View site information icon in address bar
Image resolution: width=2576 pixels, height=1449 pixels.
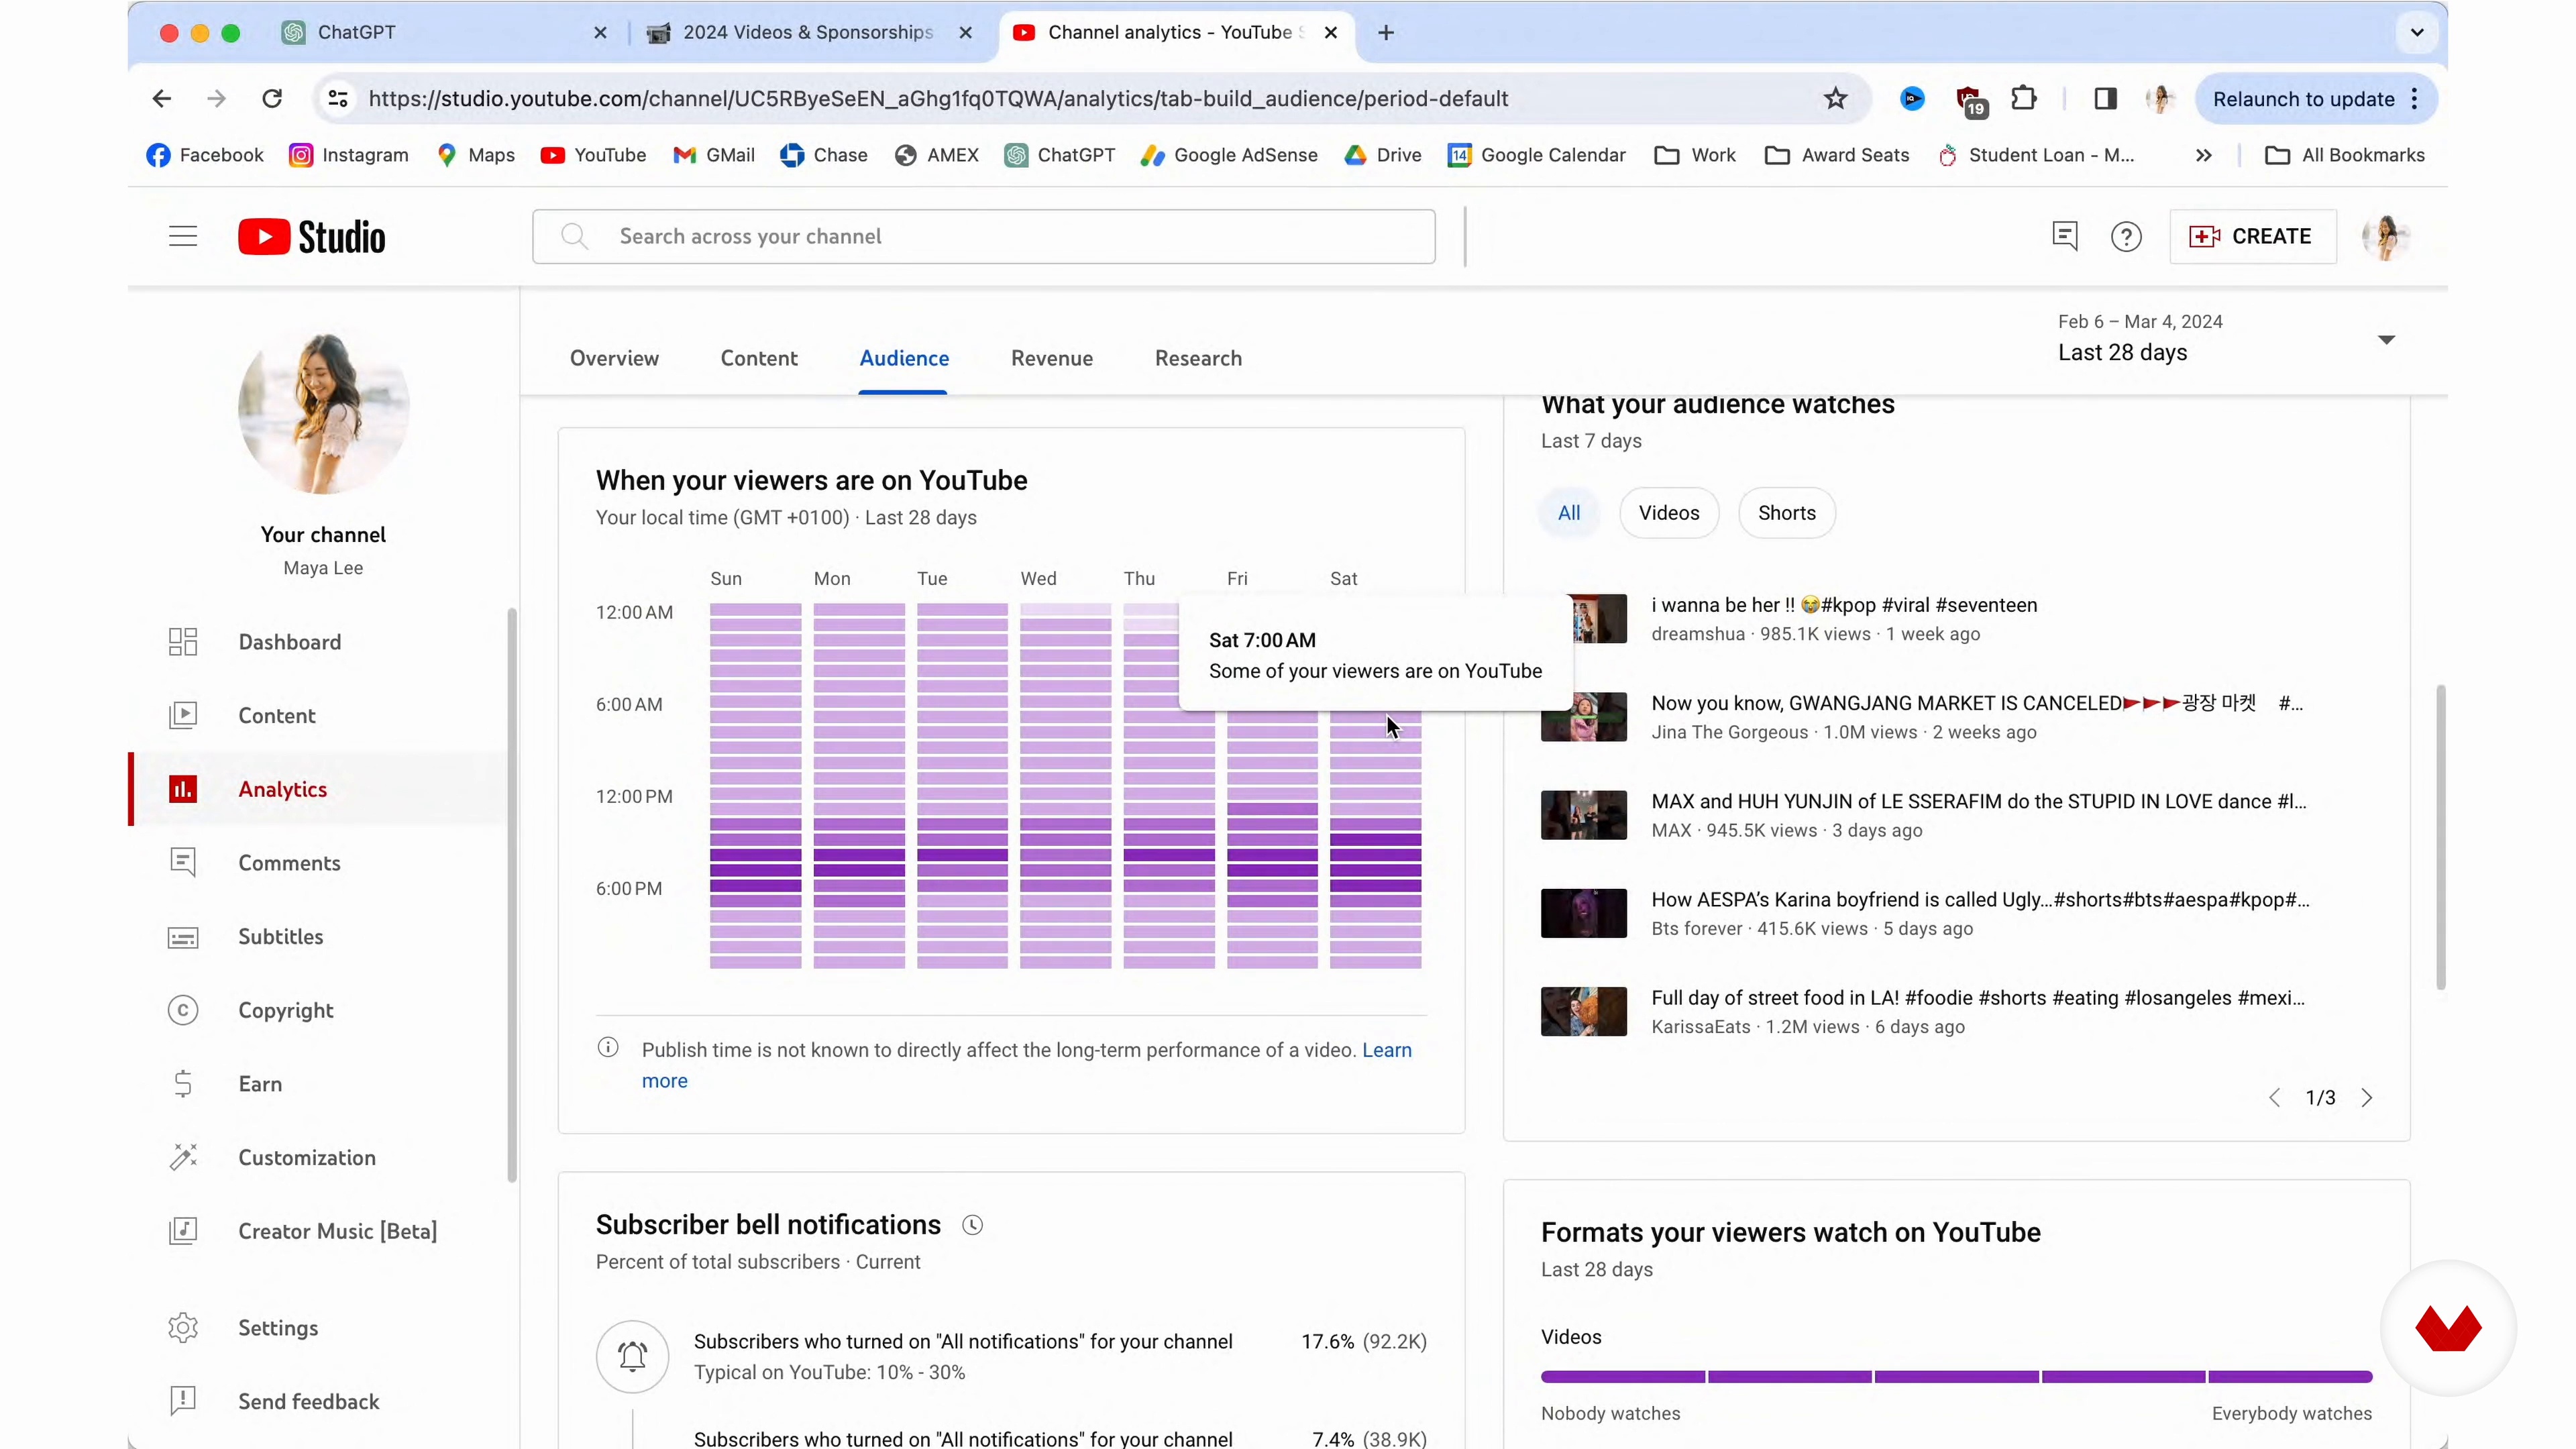pos(338,98)
